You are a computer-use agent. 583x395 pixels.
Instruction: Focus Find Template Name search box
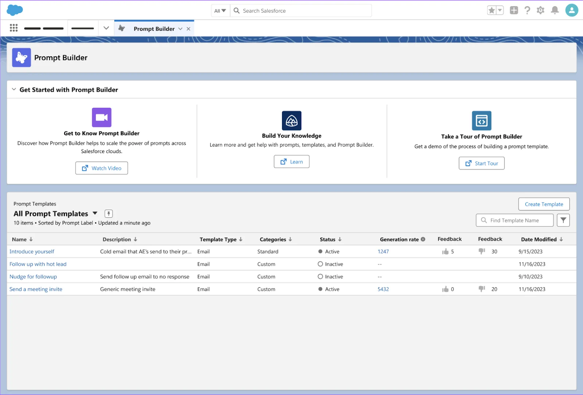pyautogui.click(x=514, y=220)
